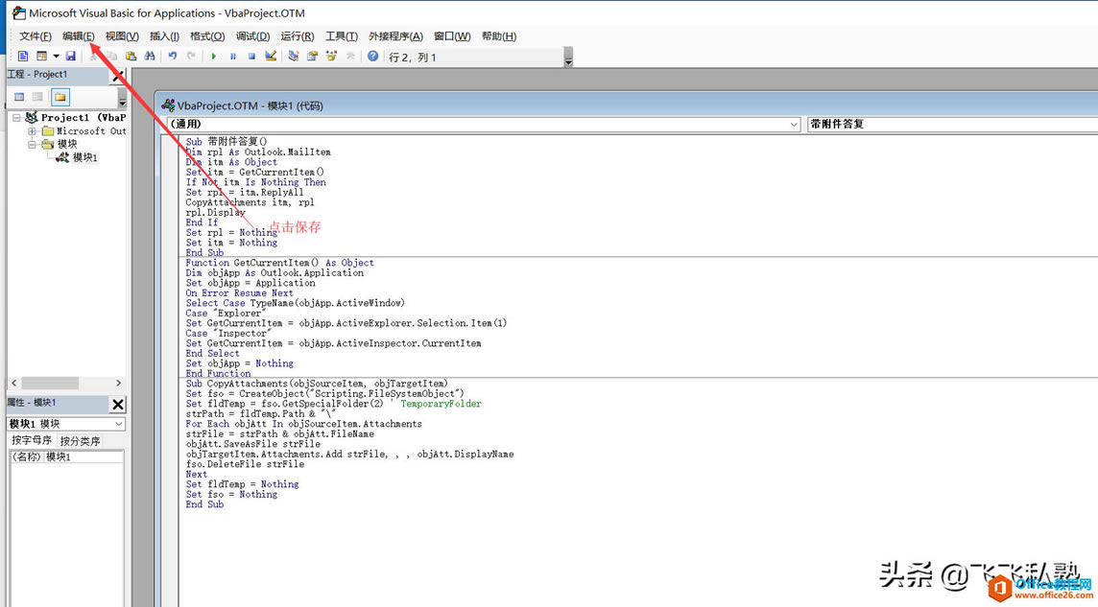
Task: Click the Save icon in the toolbar
Action: click(71, 57)
